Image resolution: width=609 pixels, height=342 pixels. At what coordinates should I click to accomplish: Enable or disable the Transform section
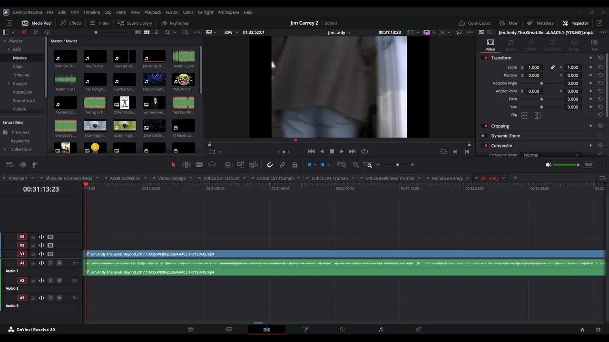(x=485, y=58)
